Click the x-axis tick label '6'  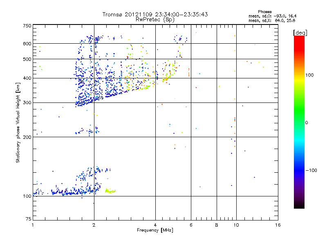point(191,225)
